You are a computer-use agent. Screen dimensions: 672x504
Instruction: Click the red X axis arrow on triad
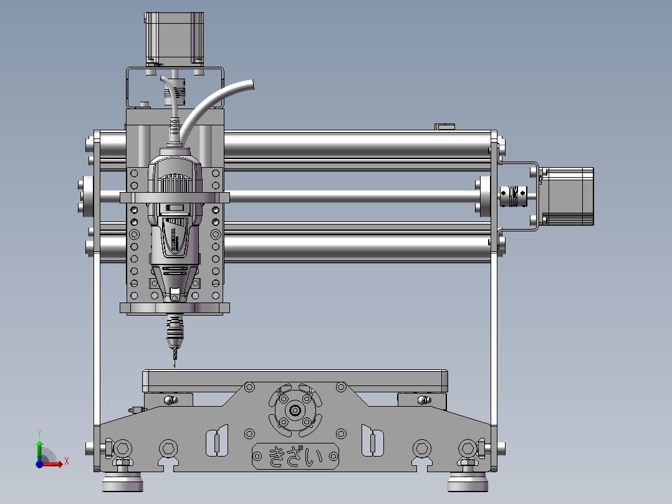(x=54, y=463)
